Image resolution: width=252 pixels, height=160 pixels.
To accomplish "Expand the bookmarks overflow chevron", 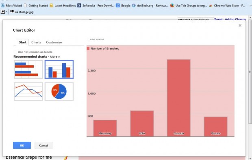I will 250,5.
